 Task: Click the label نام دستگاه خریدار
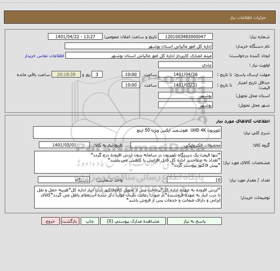(x=253, y=47)
